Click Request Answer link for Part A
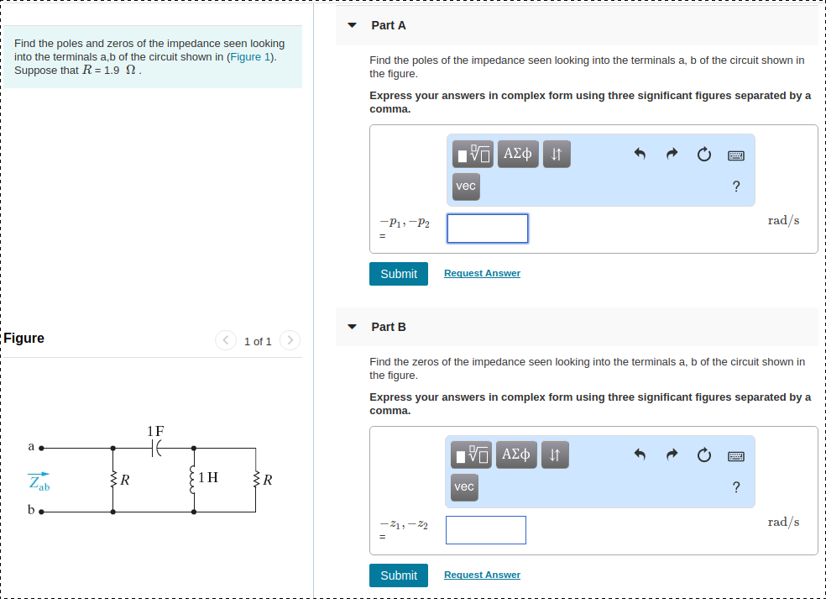The height and width of the screenshot is (599, 826). pyautogui.click(x=482, y=274)
